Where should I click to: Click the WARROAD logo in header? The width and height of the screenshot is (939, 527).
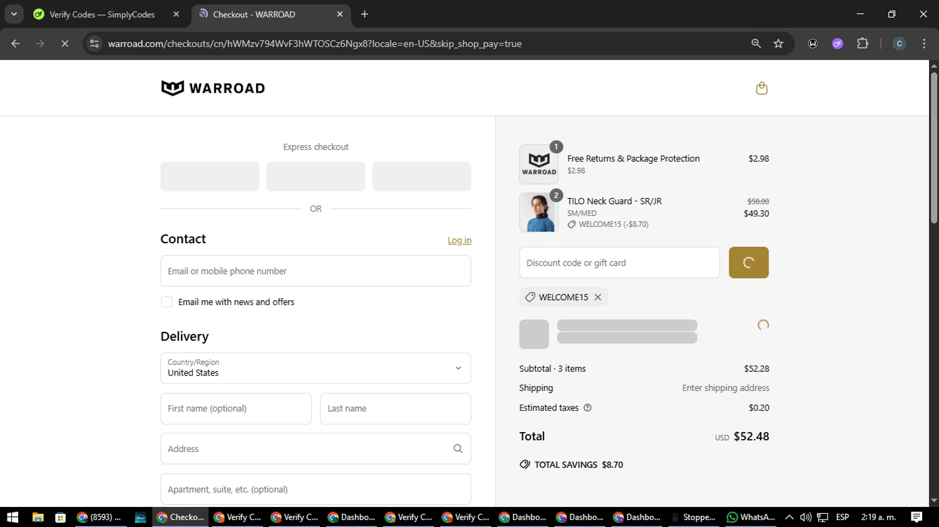[213, 88]
